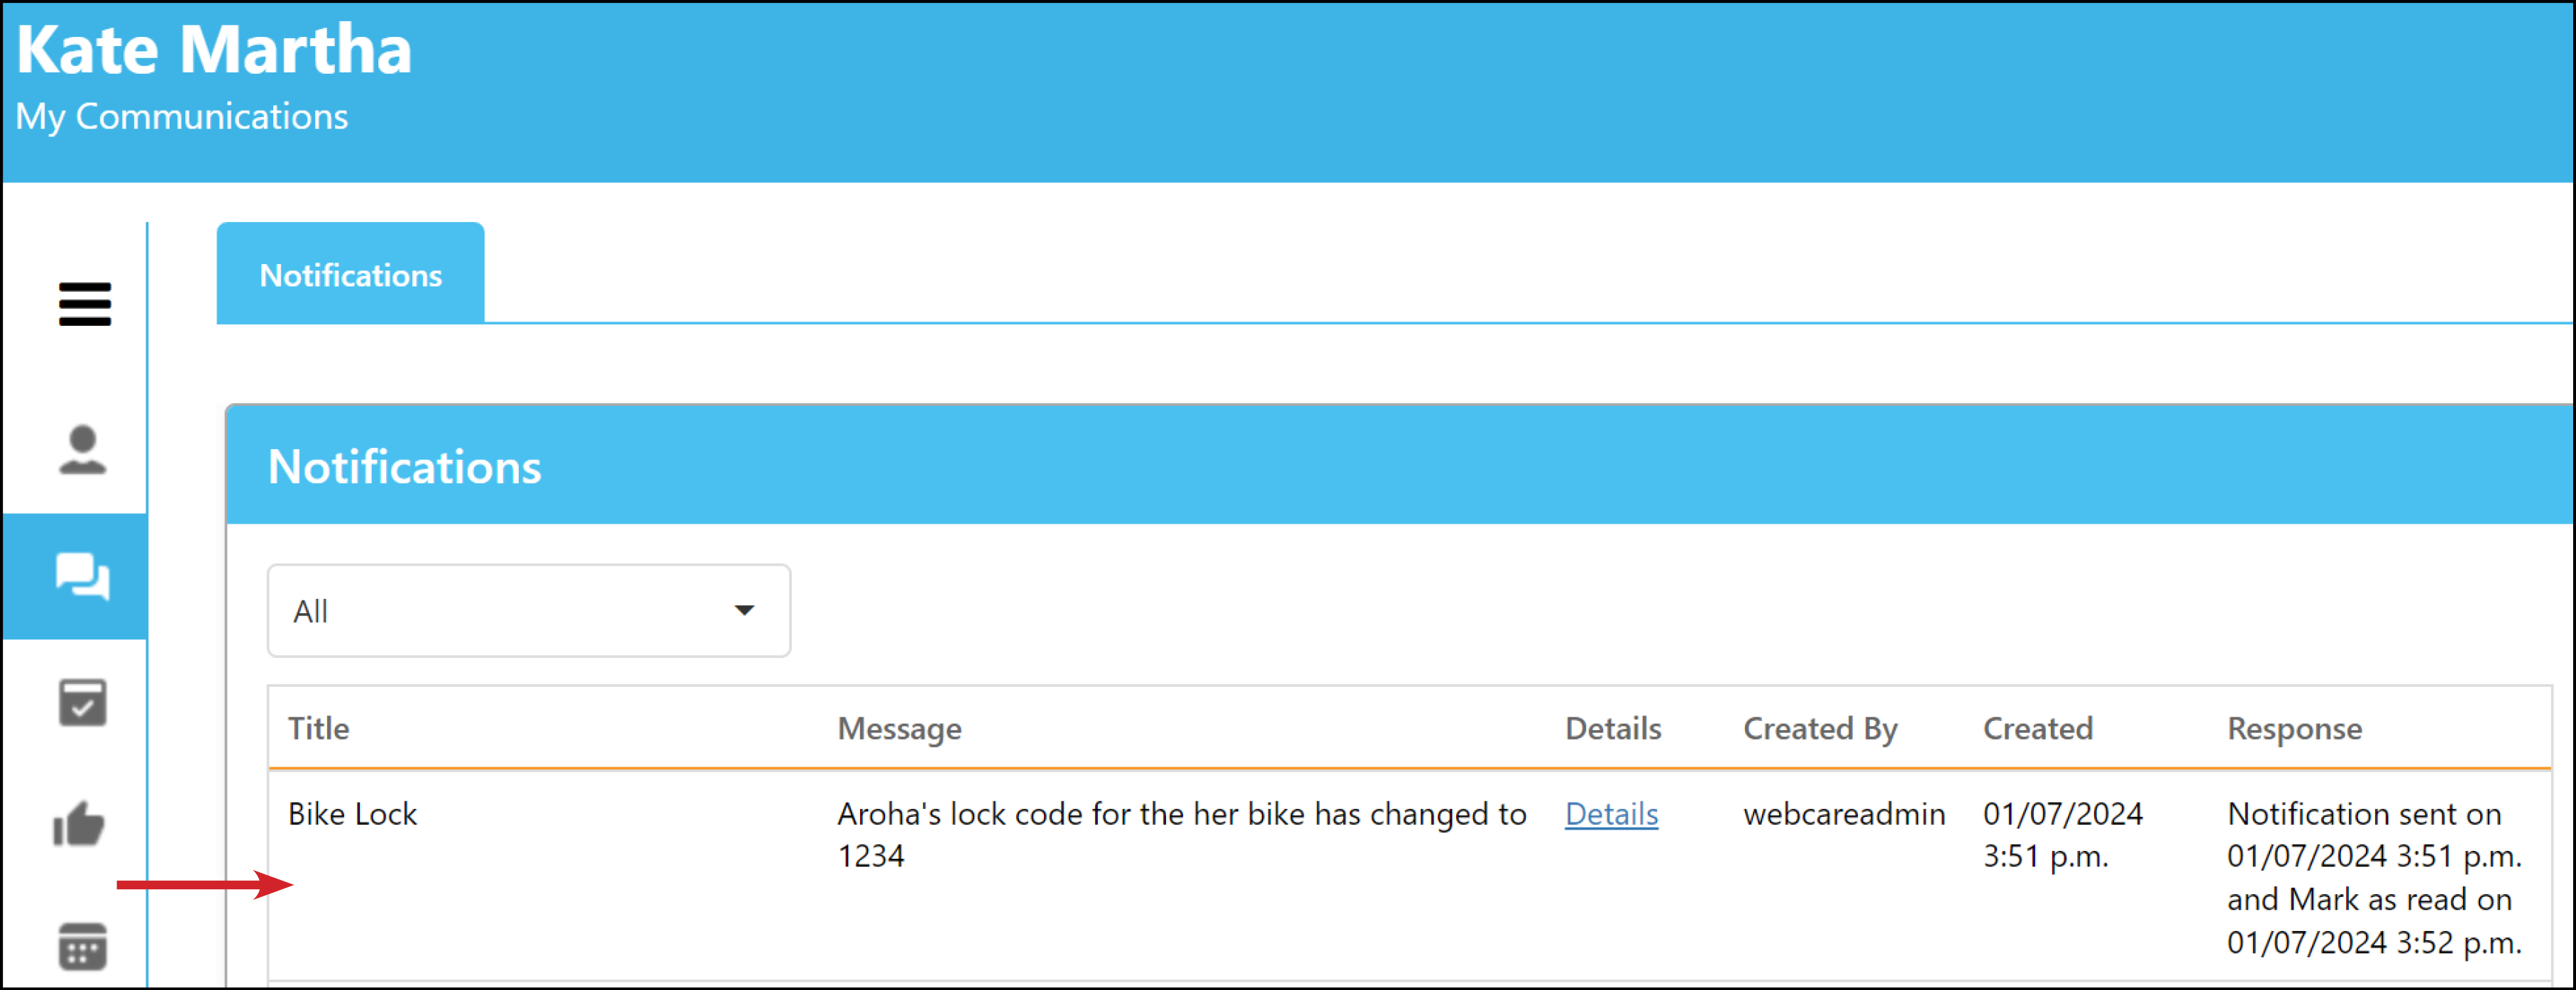Open the thumbs-up icon in sidebar

pos(79,824)
